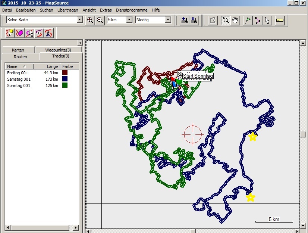Image resolution: width=308 pixels, height=233 pixels.
Task: Click track list scrollbar left arrow
Action: (8, 227)
